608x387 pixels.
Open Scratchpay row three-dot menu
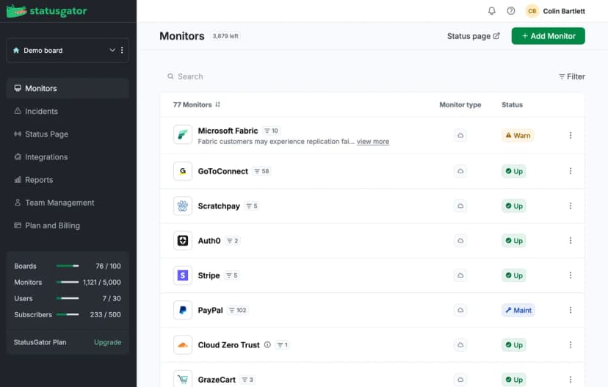pyautogui.click(x=571, y=206)
